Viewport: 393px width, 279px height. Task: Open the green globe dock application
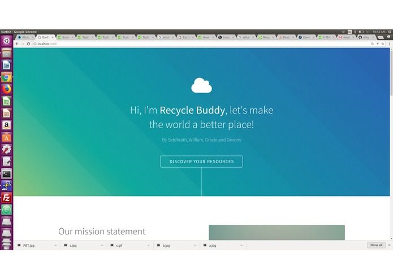(x=7, y=210)
